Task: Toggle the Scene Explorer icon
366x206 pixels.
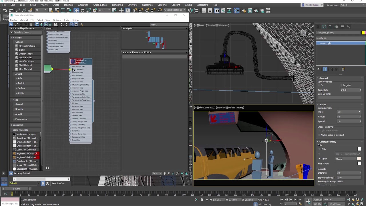Action: (x=204, y=11)
